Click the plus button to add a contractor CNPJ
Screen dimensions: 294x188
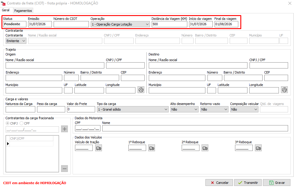pyautogui.click(x=65, y=129)
